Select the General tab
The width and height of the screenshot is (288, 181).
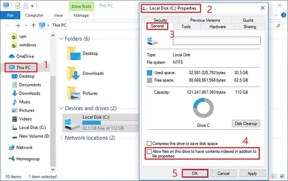157,26
